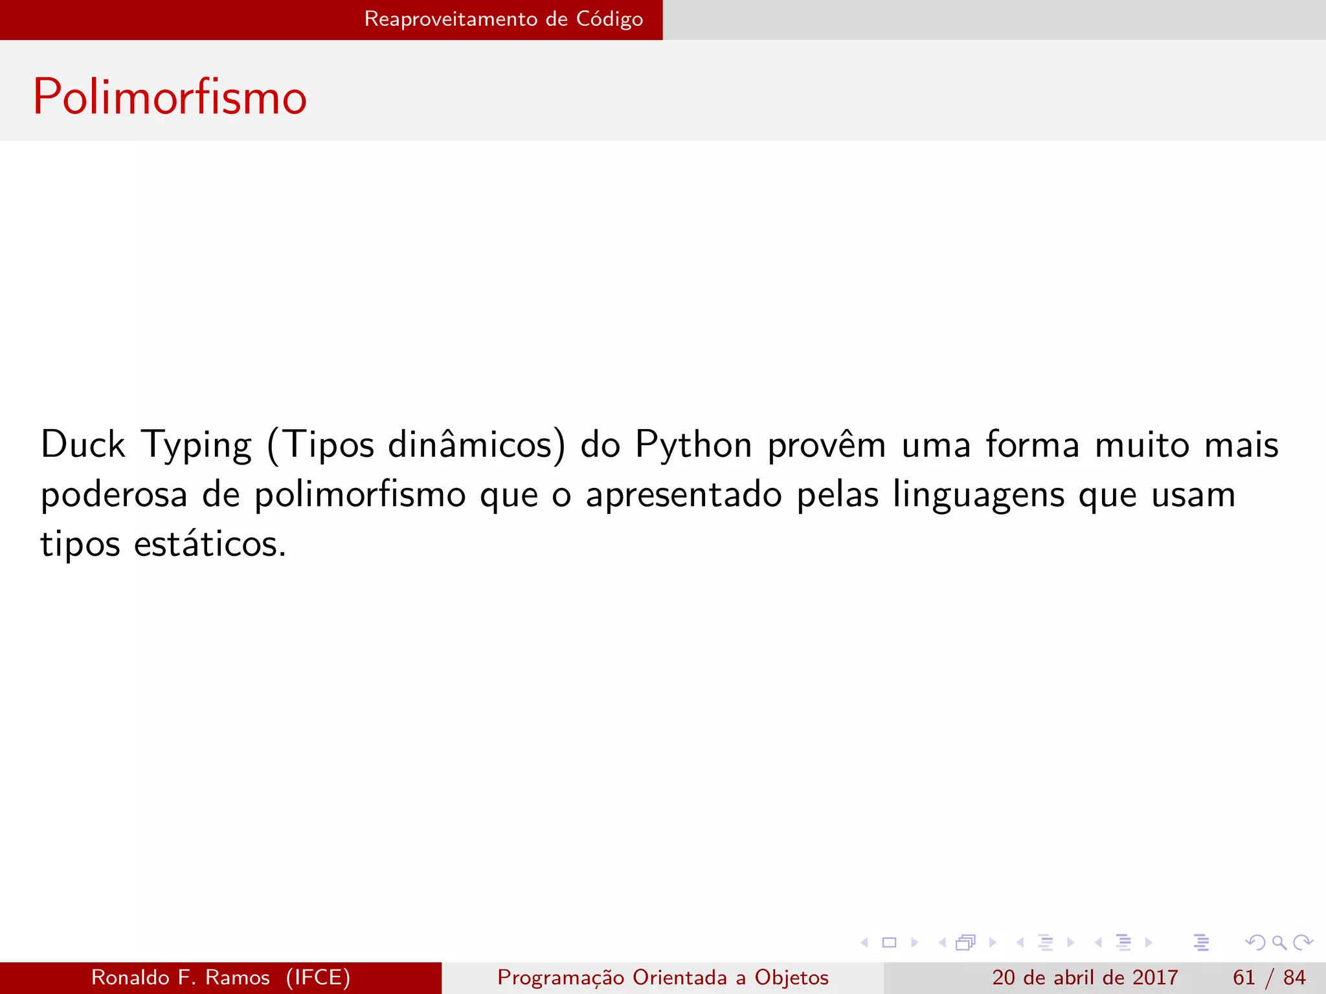1326x994 pixels.
Task: Click the word 'linguagens' in the body text
Action: [x=979, y=494]
